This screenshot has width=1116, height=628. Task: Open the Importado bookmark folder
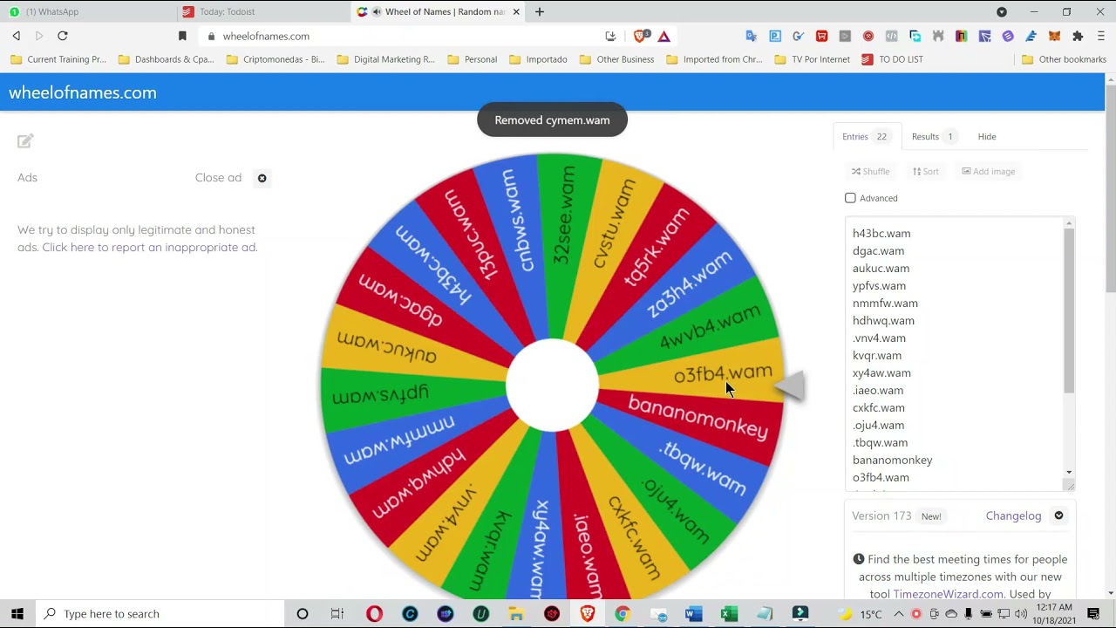coord(538,59)
